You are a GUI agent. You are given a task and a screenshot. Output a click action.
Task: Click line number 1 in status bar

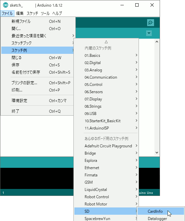coord(3,193)
